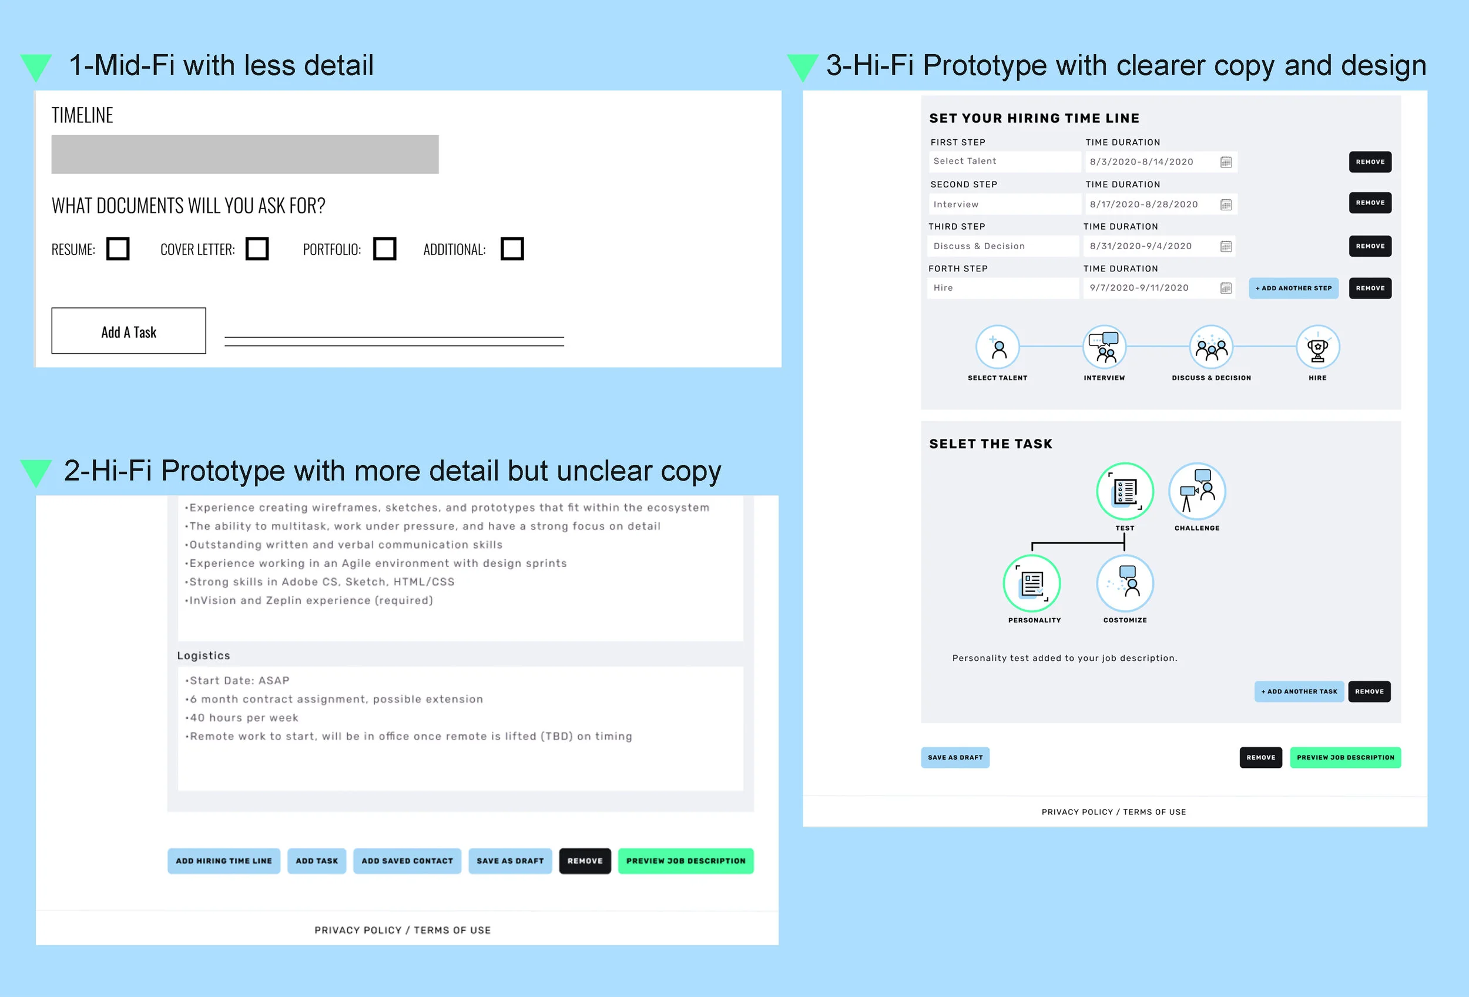The height and width of the screenshot is (997, 1469).
Task: Click the Hire trophy icon
Action: click(x=1317, y=347)
